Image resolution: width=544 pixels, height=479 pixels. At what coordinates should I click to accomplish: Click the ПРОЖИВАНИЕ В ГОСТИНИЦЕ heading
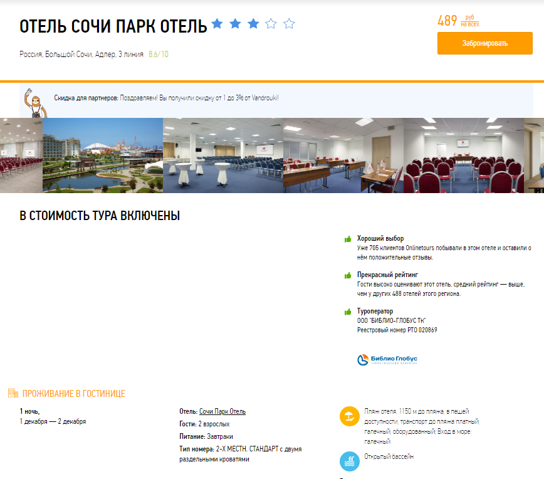pos(73,394)
